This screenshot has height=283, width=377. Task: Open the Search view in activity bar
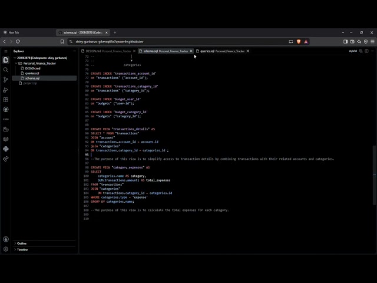pyautogui.click(x=6, y=70)
